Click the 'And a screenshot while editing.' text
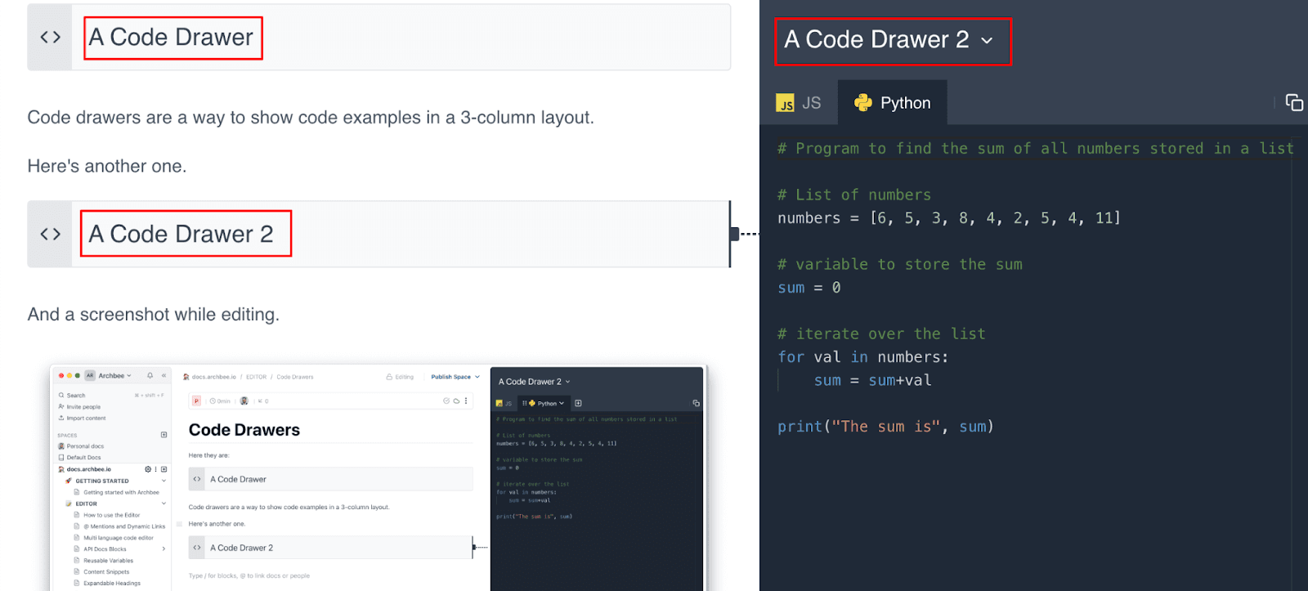 click(154, 315)
